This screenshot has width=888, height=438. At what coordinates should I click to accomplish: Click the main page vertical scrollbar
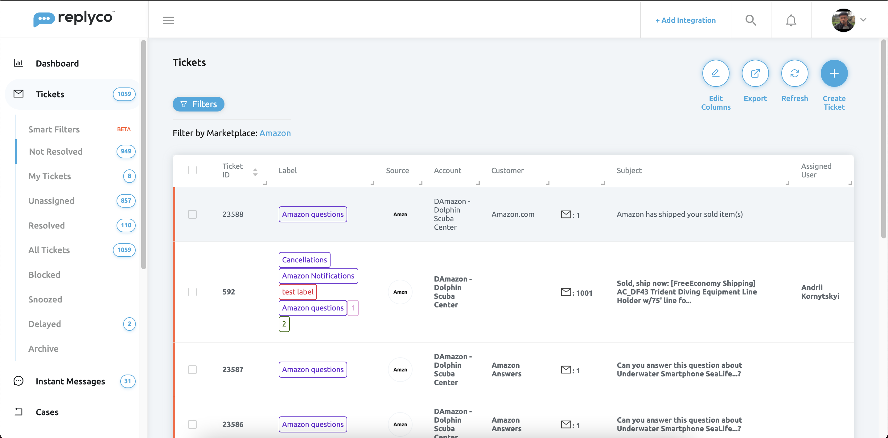pos(883,139)
